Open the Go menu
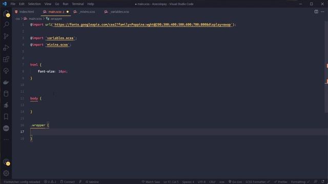Screen dimensions: 328x184 57,4
